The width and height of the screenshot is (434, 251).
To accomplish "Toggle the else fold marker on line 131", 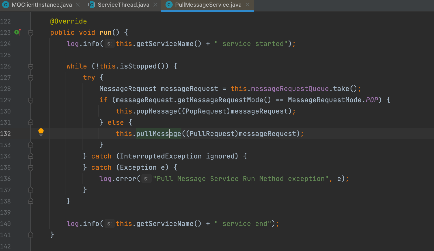I will pos(31,122).
